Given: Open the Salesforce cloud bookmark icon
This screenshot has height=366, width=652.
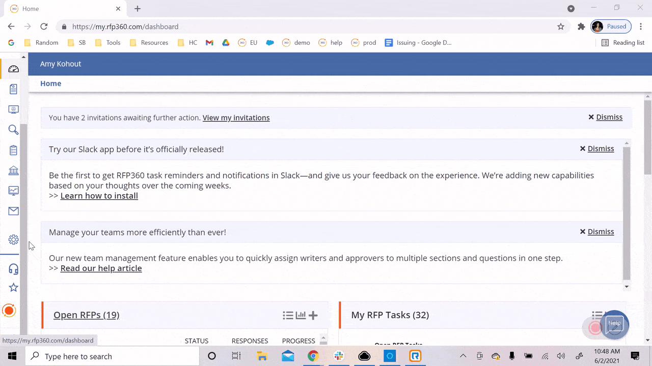Looking at the screenshot, I should click(x=270, y=43).
